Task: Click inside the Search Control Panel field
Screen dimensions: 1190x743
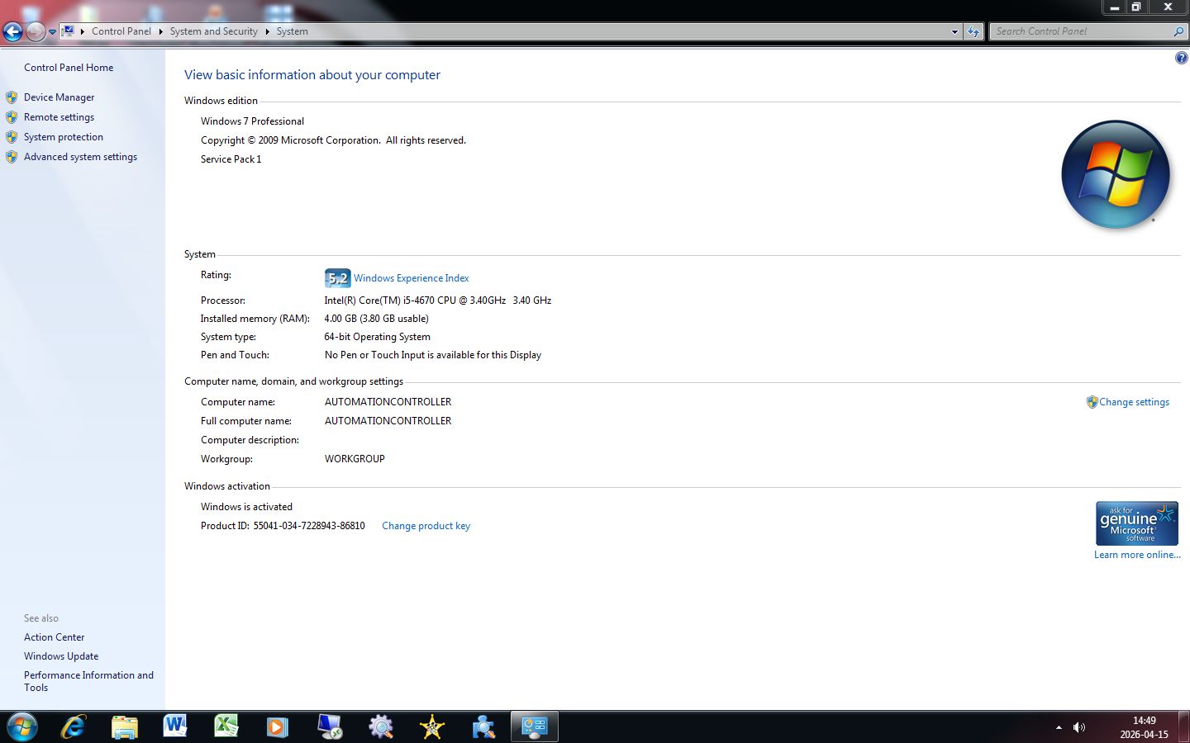Action: pos(1078,31)
